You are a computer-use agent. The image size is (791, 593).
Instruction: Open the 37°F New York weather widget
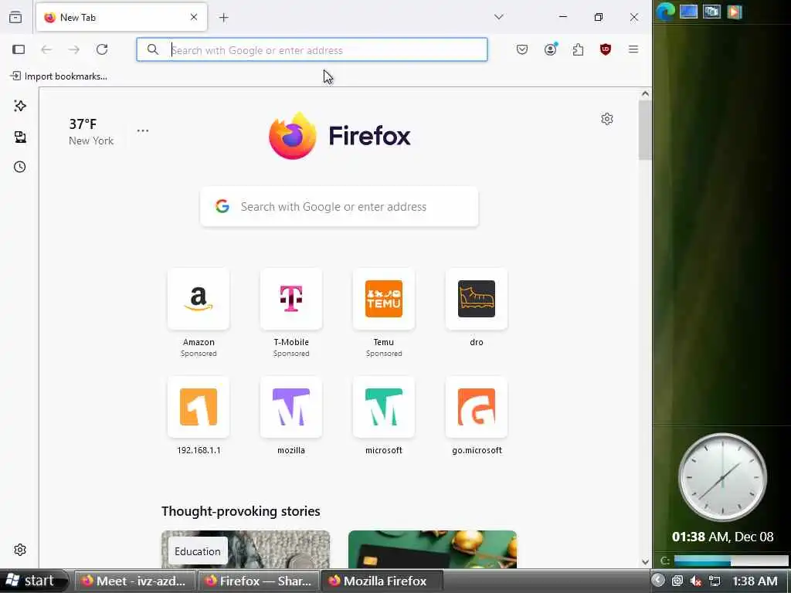tap(91, 131)
